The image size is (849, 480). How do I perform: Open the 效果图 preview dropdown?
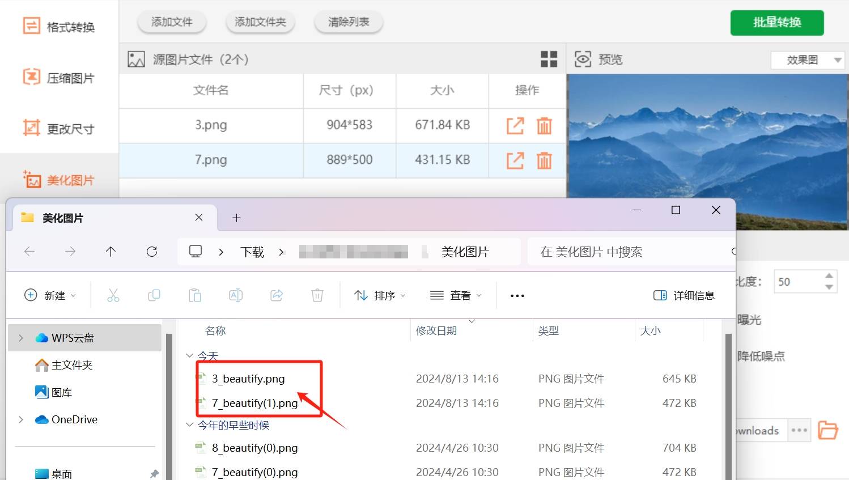[807, 60]
